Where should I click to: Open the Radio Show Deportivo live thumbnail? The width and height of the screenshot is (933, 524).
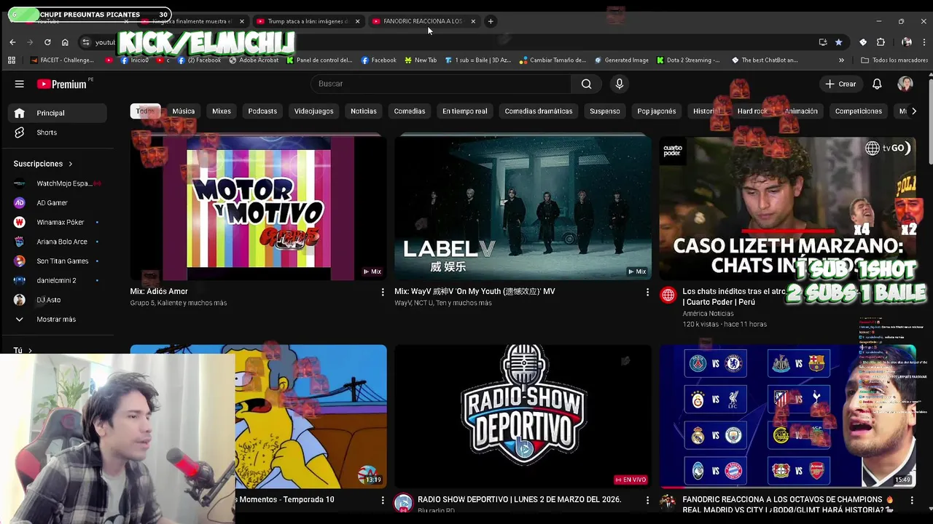pos(523,416)
